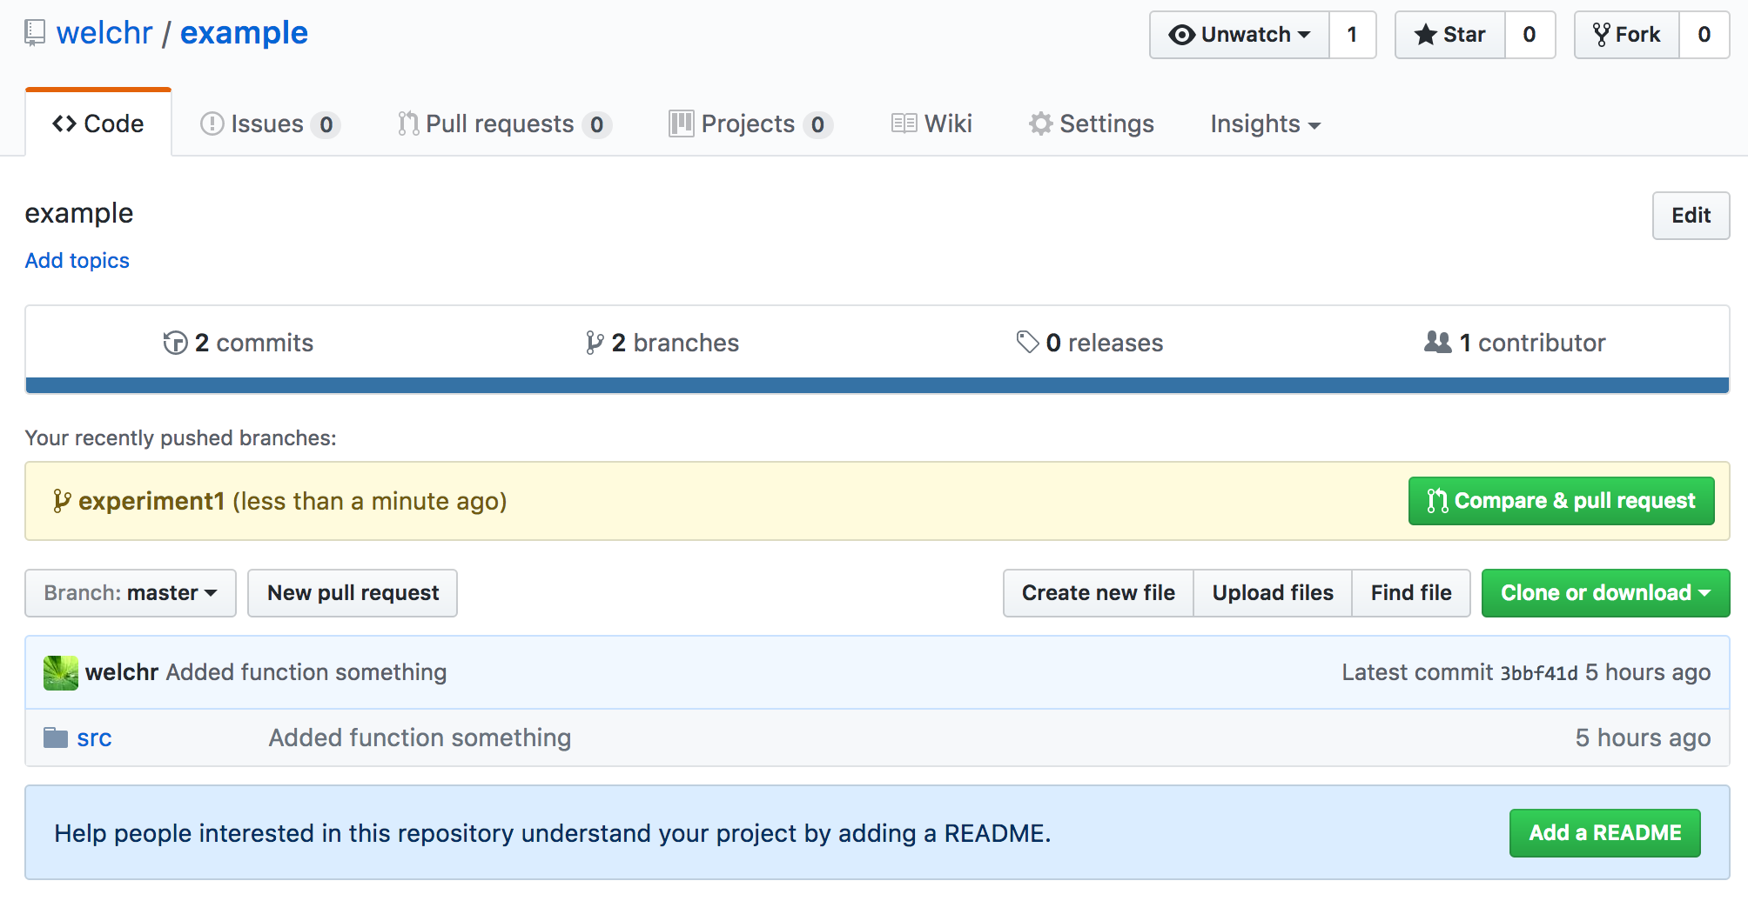Open latest commit hash 3bbf41d
Screen dimensions: 1748x901
click(x=1538, y=673)
